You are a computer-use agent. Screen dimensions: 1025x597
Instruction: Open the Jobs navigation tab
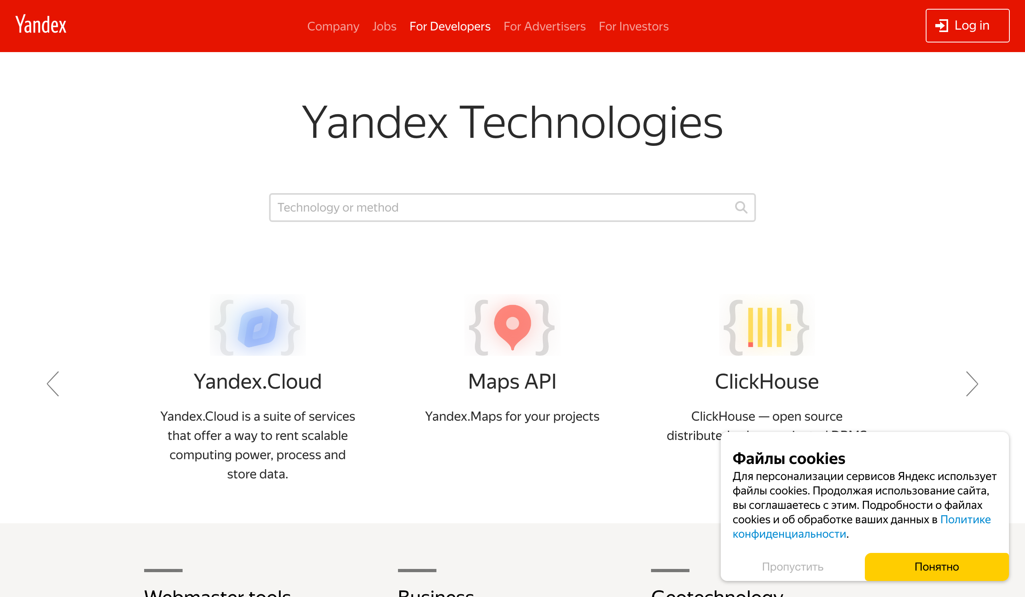click(x=384, y=26)
